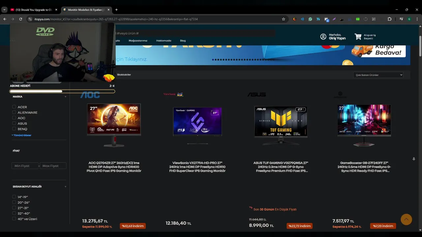Viewport: 422px width, 237px height.
Task: Expand brands with Tümünü Göster
Action: 22,135
